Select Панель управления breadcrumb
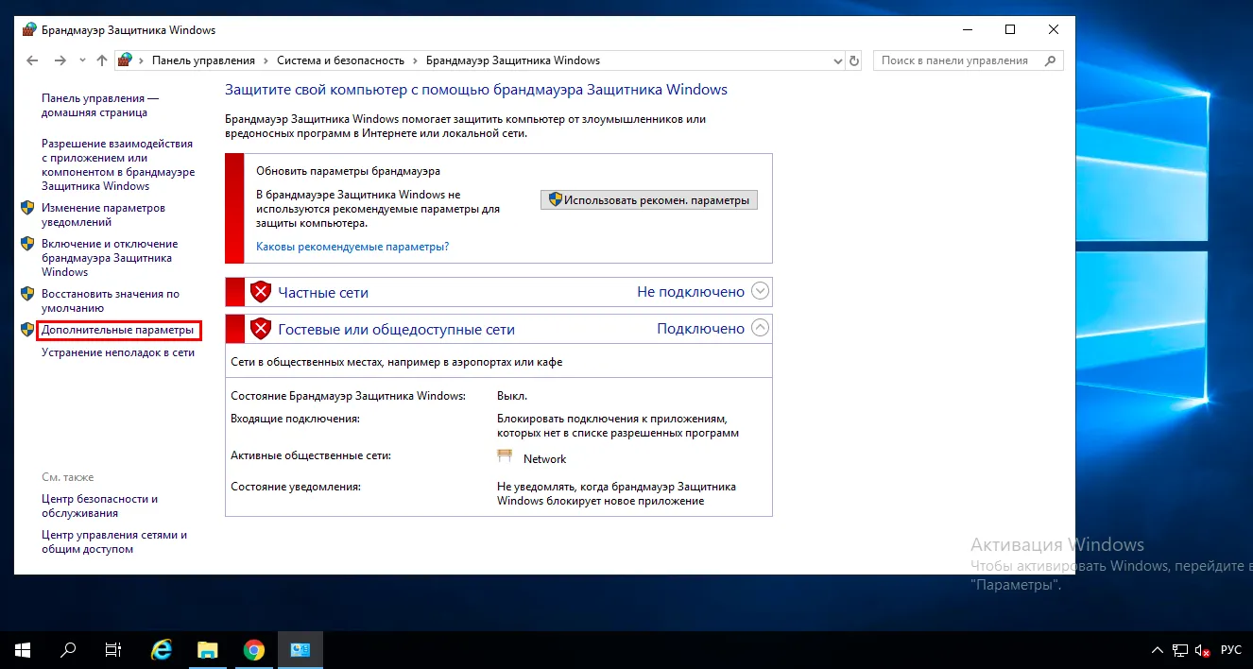The image size is (1253, 669). tap(203, 60)
